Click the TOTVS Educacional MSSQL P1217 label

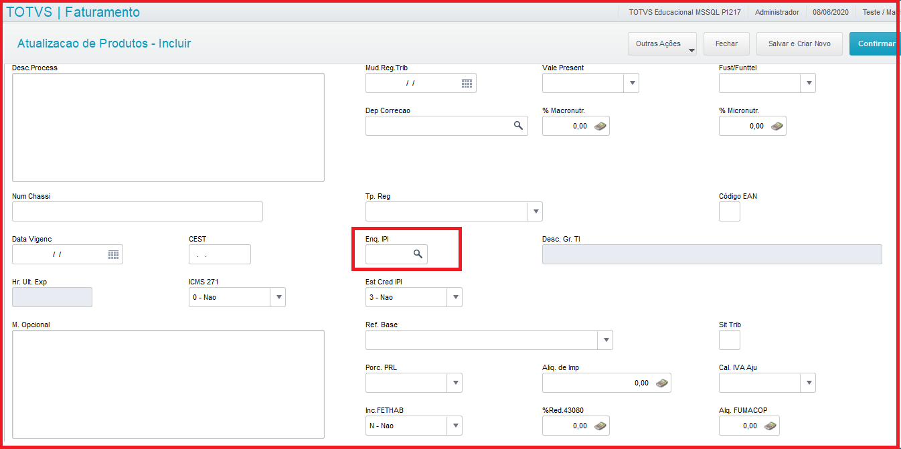tap(685, 12)
